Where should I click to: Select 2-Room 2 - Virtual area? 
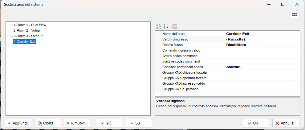coord(27,30)
